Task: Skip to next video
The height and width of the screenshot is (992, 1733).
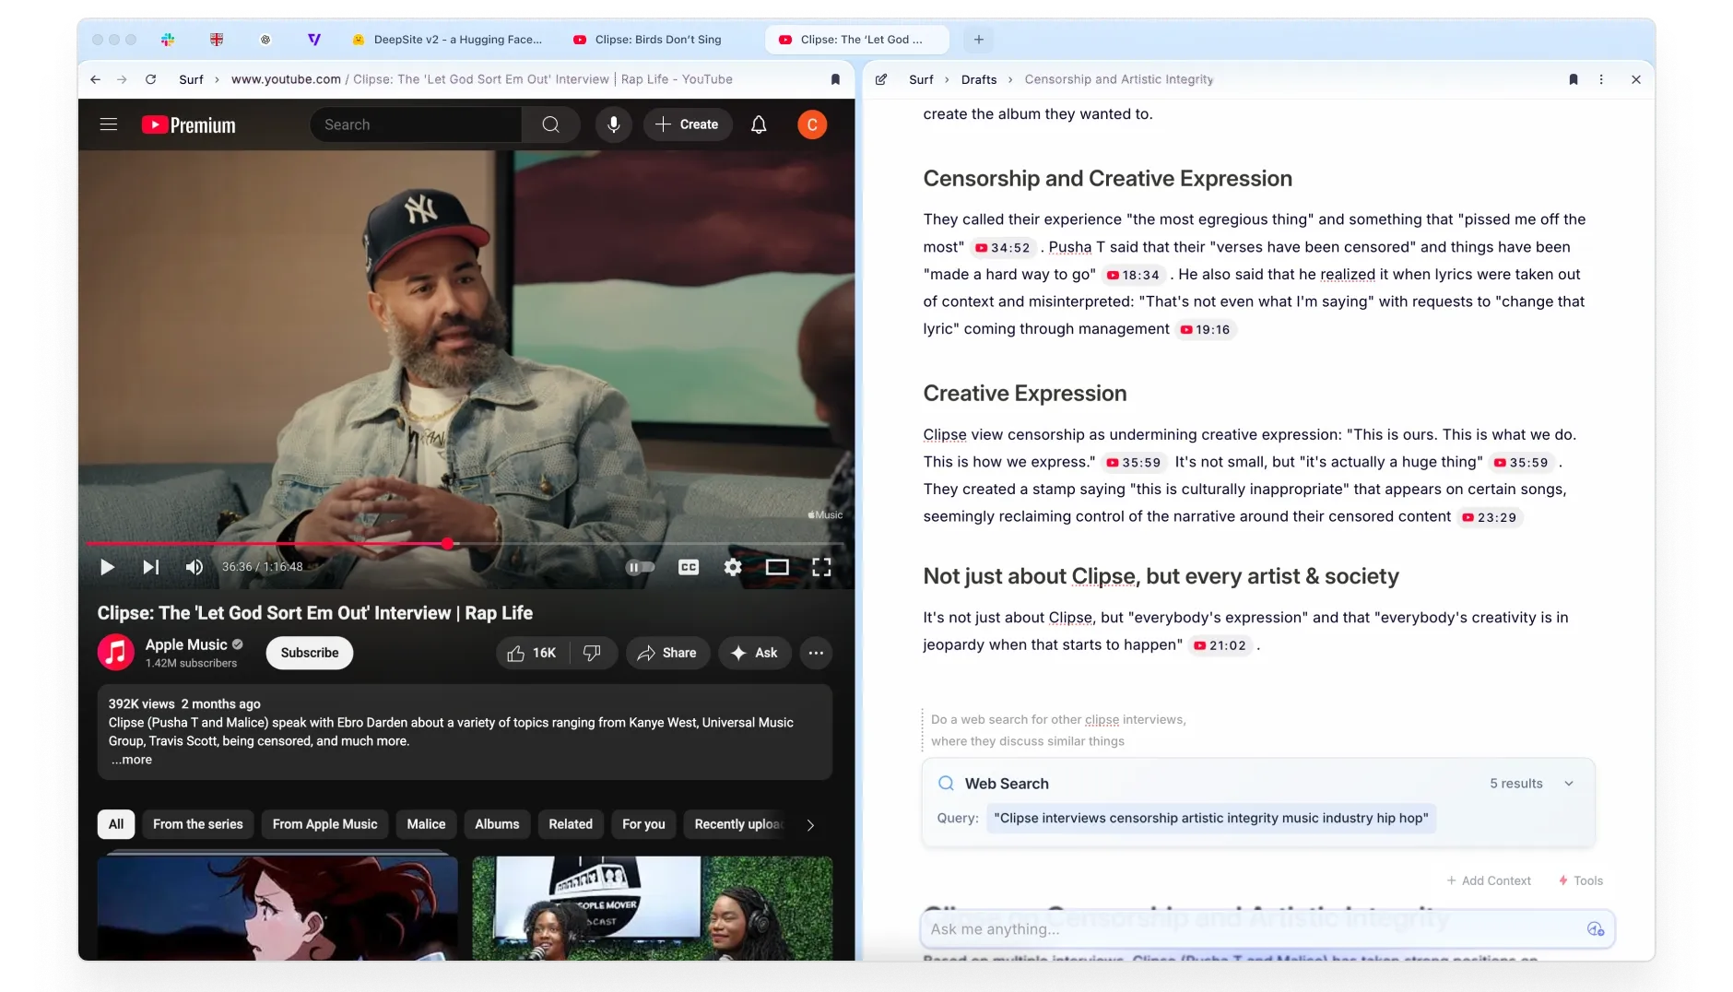Action: tap(150, 567)
